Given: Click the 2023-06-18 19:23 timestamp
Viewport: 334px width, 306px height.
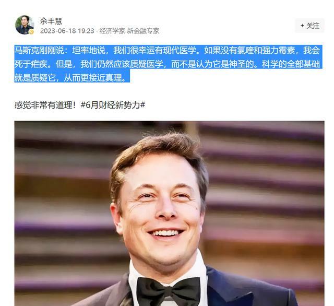Looking at the screenshot, I should click(67, 31).
